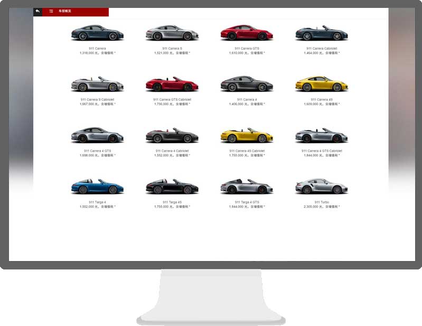Screen dimensions: 422x326
Task: Select the 911 Carrera Cabriolet image
Action: [x=322, y=33]
